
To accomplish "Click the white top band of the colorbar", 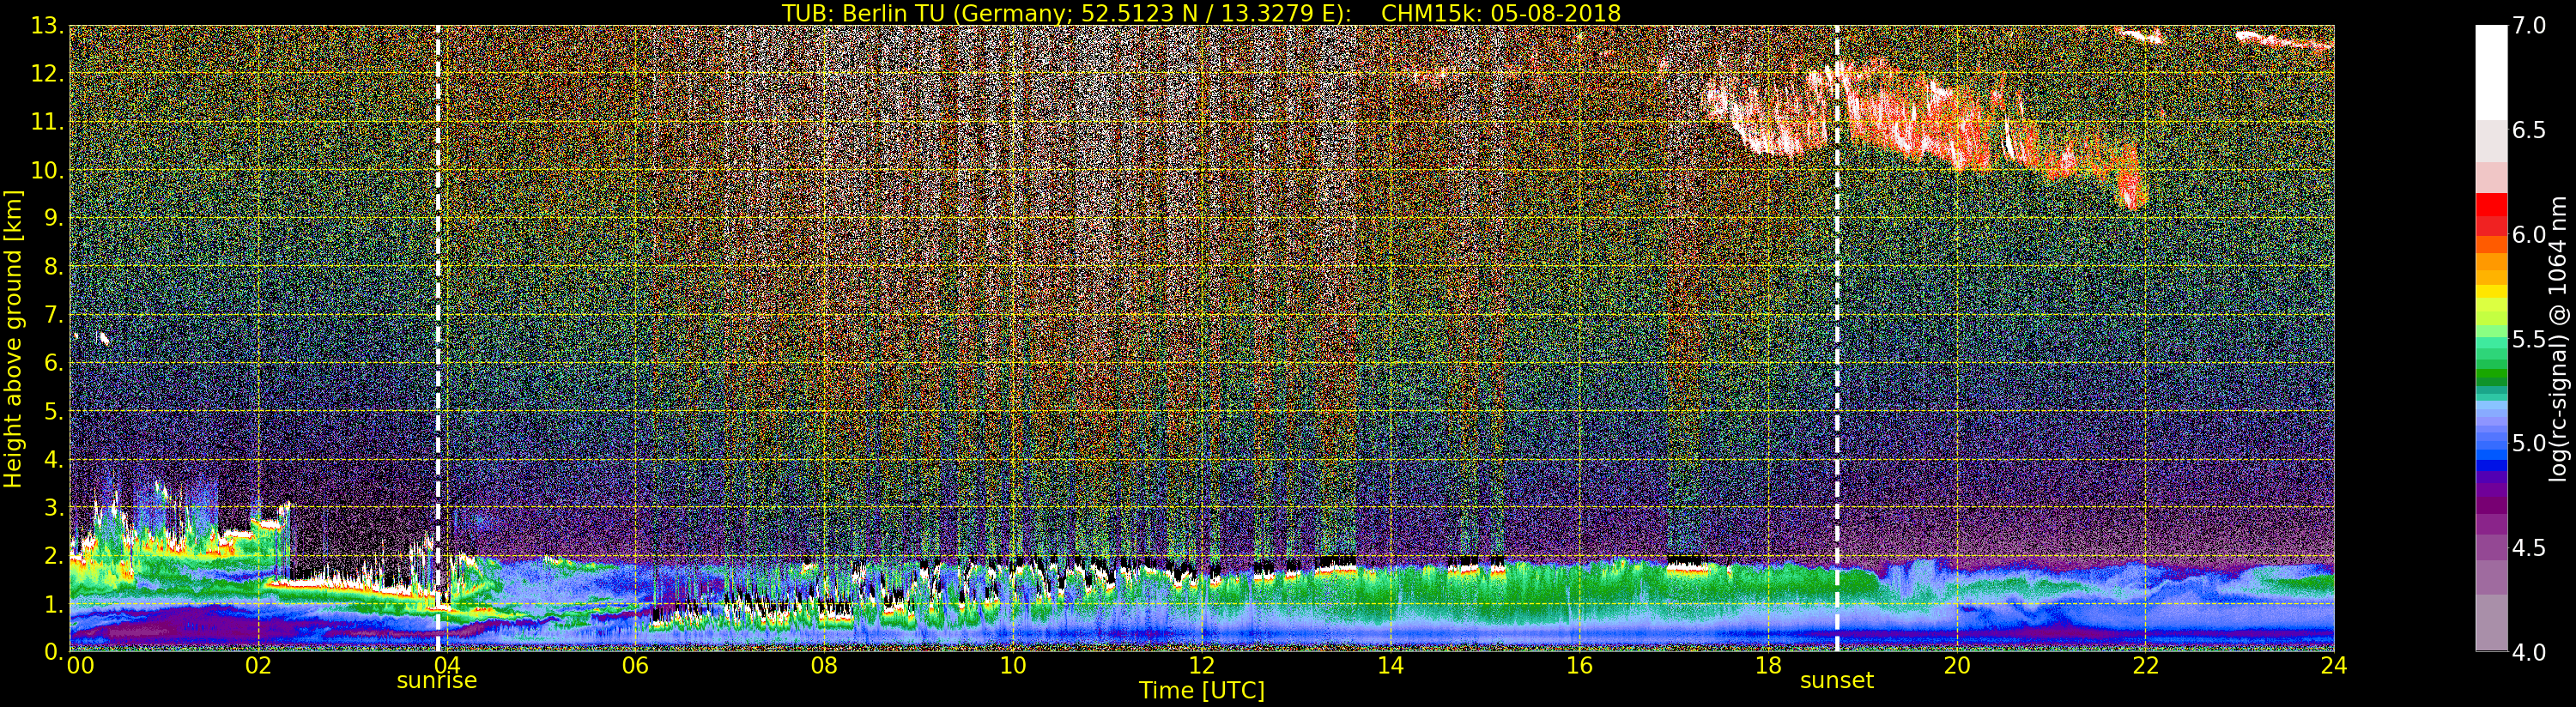I will (x=2491, y=72).
